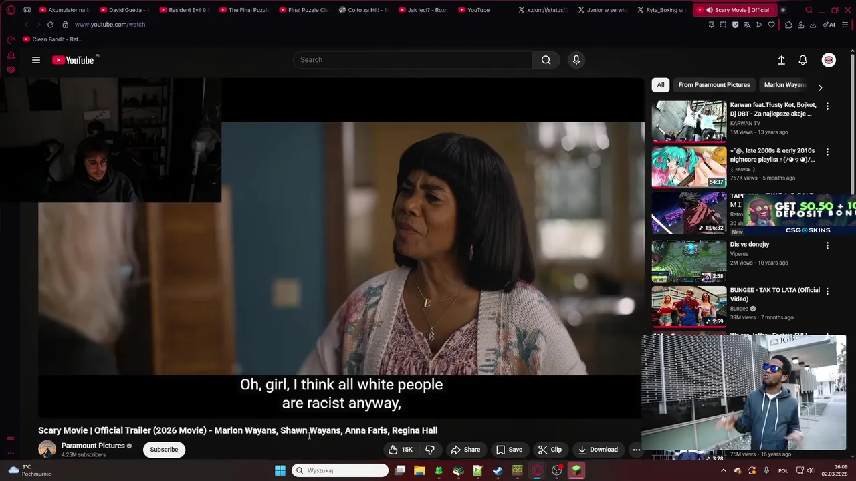Download the video
The height and width of the screenshot is (481, 856).
tap(598, 450)
